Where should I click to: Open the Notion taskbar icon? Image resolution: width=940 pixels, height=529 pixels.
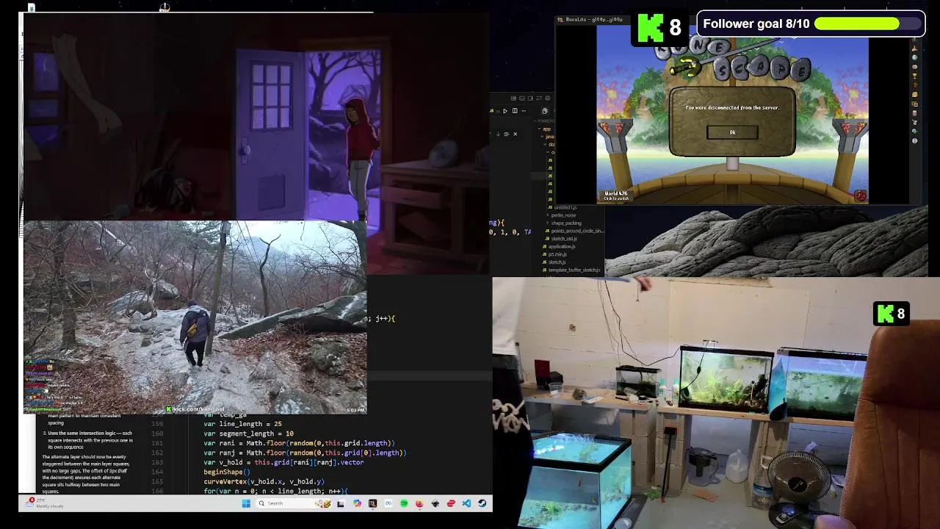click(x=372, y=503)
